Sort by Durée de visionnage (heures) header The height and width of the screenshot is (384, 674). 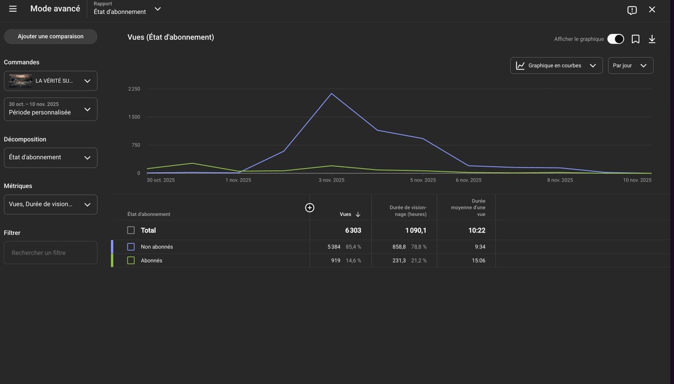click(x=408, y=211)
